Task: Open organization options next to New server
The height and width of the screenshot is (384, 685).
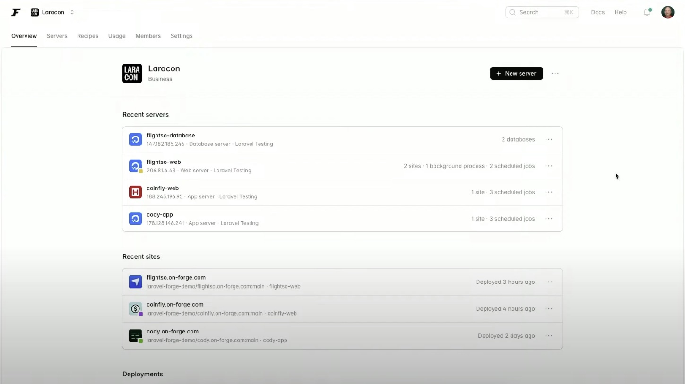Action: tap(555, 73)
